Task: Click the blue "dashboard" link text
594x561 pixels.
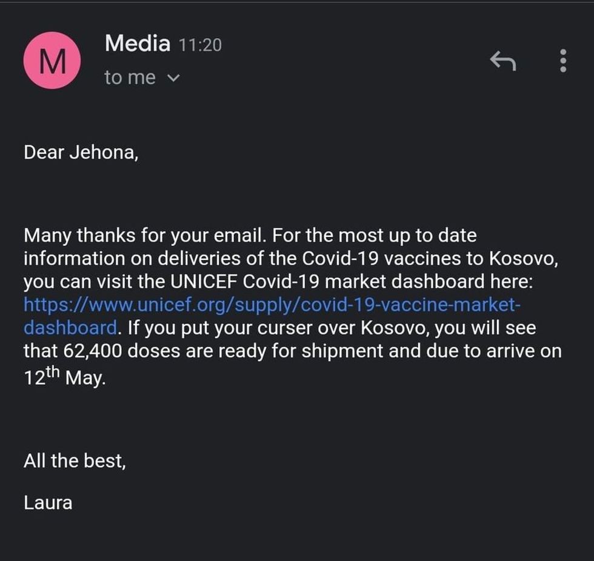Action: tap(70, 328)
